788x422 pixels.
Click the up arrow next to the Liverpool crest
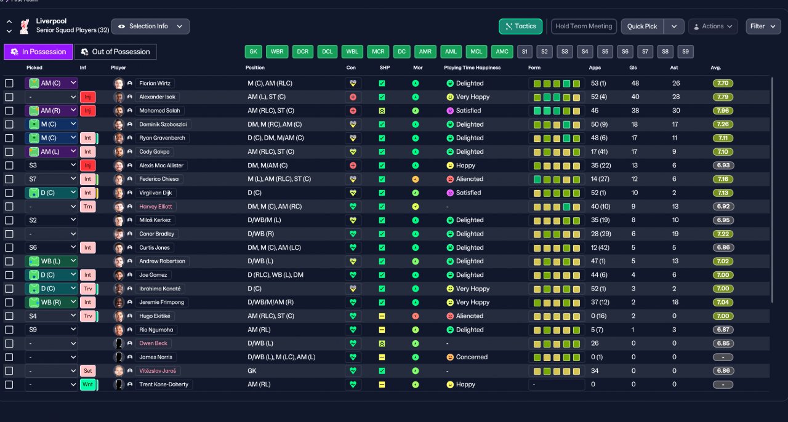coord(9,22)
